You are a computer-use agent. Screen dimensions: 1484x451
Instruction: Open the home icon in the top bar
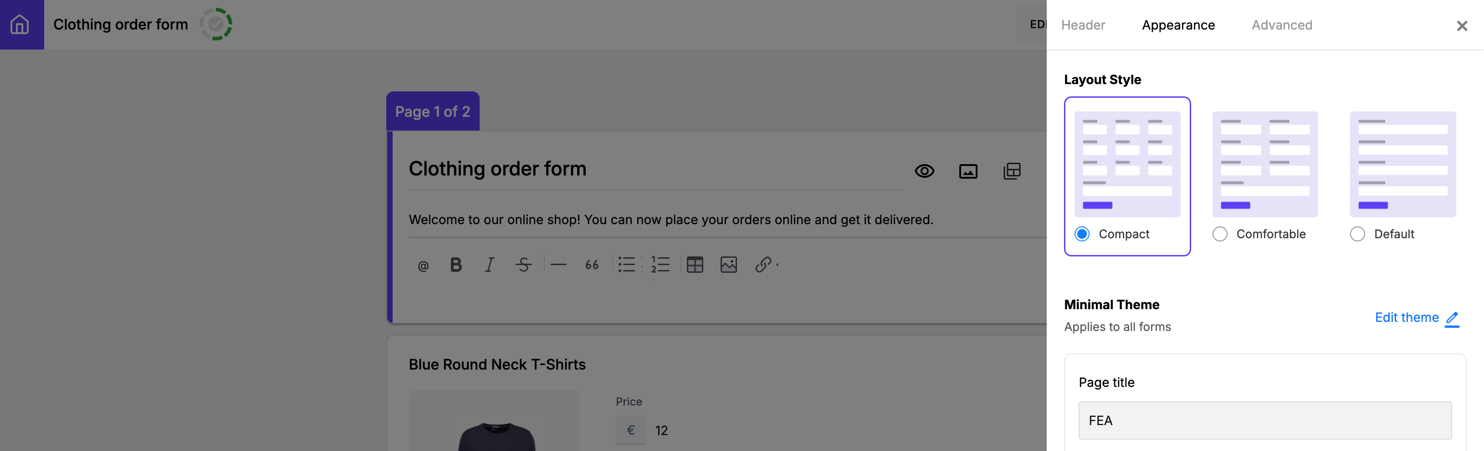pyautogui.click(x=20, y=25)
